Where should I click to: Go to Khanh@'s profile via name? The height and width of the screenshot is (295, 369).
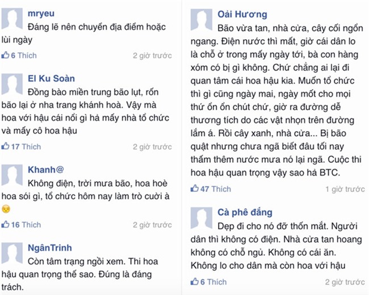[46, 169]
